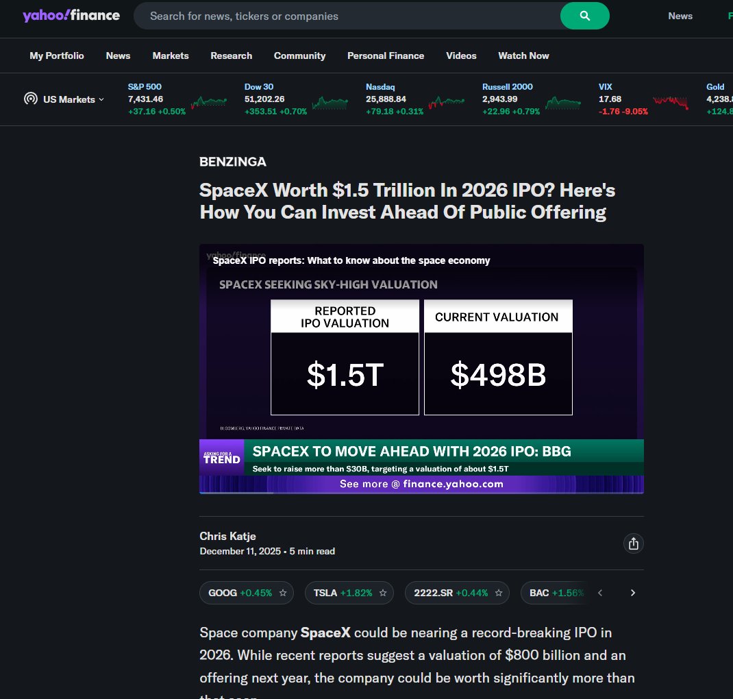Click the article headline about SpaceX IPO

407,201
